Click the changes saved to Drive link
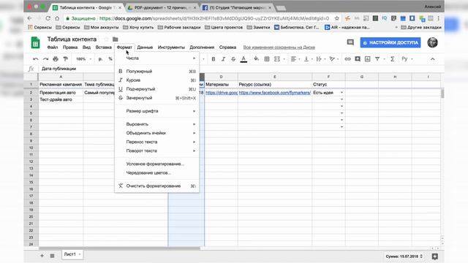The width and height of the screenshot is (468, 263). click(x=279, y=47)
